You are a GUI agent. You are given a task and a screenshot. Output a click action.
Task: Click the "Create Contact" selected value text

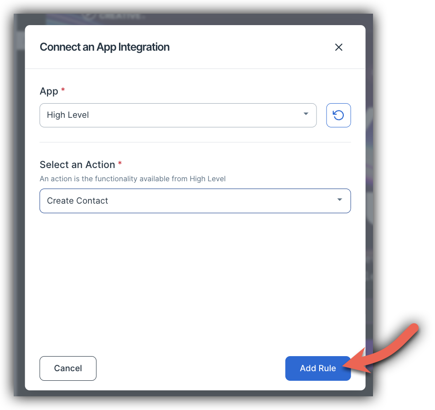tap(78, 201)
